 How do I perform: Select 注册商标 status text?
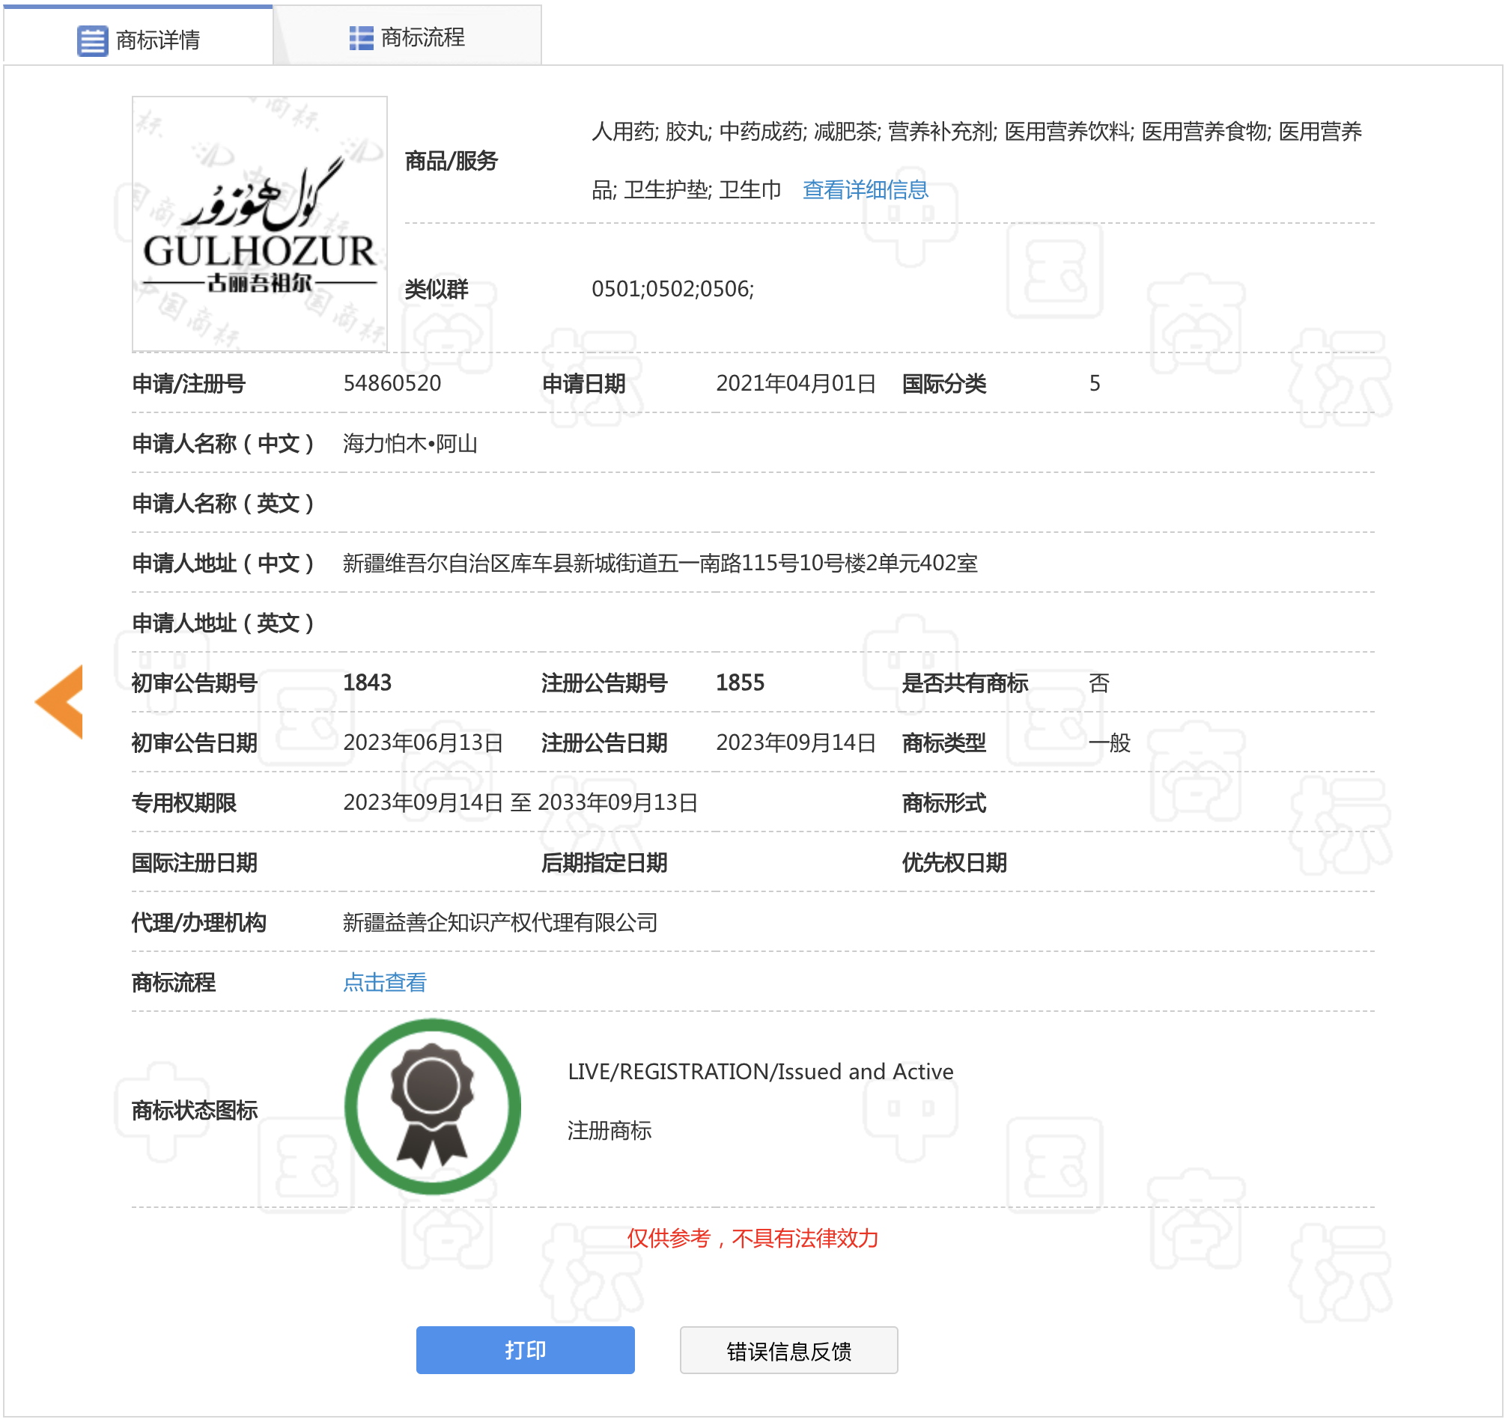coord(609,1131)
